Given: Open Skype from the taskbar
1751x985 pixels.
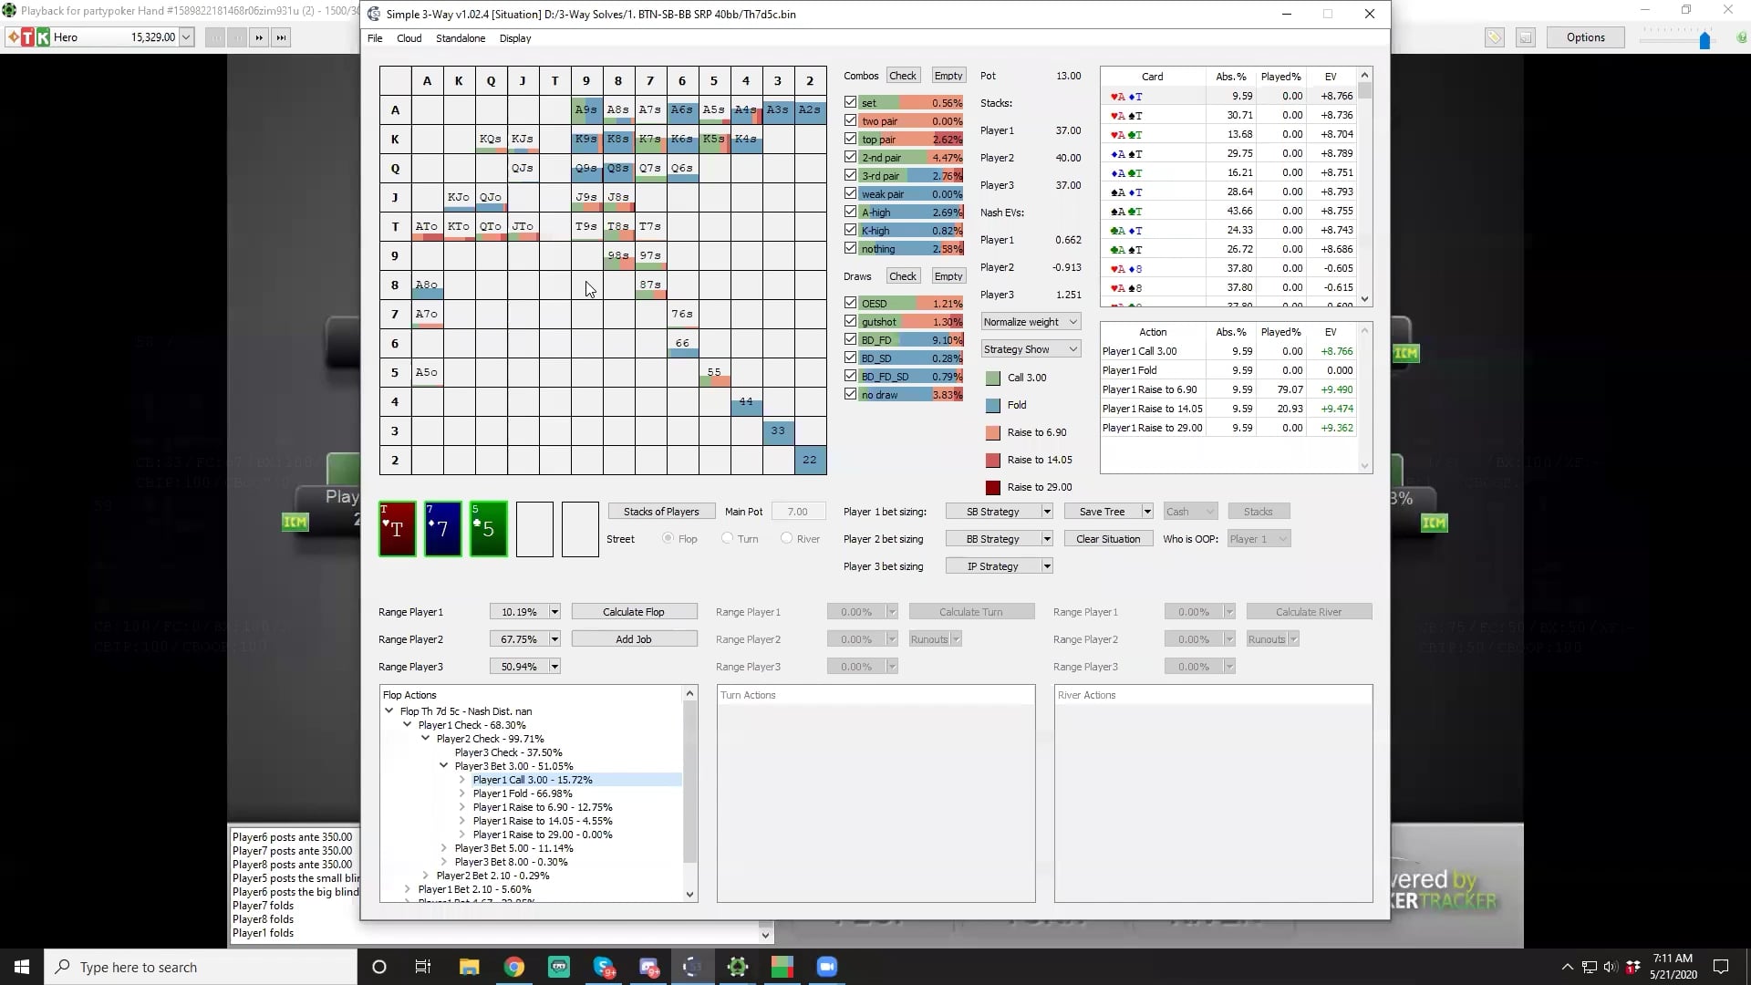Looking at the screenshot, I should pos(604,967).
